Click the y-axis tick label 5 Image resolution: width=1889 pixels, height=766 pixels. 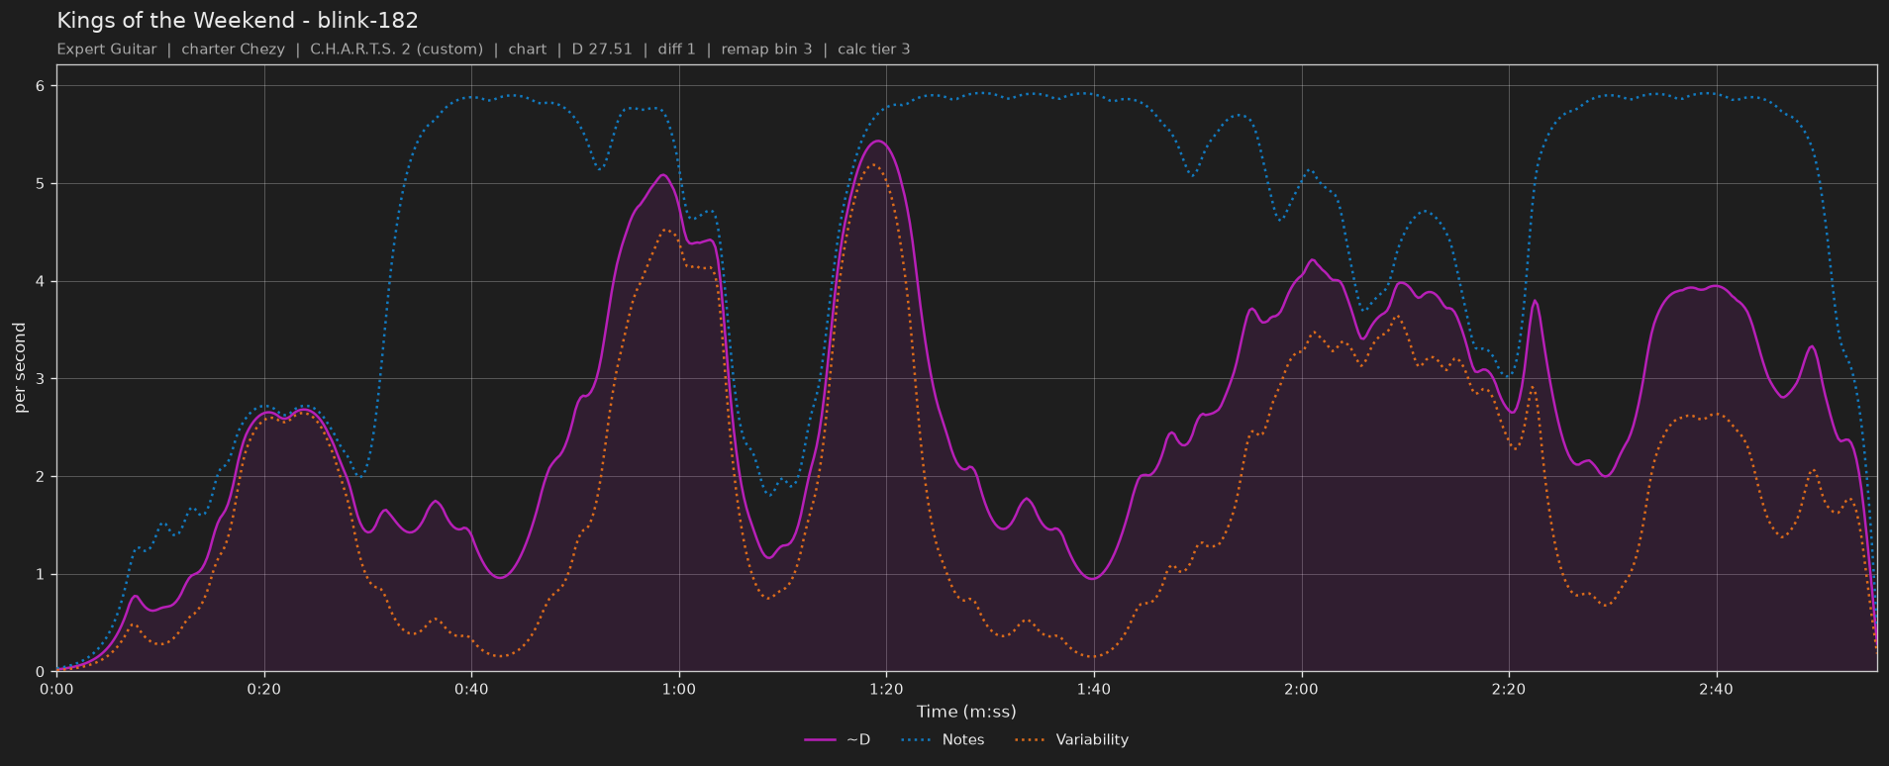click(41, 184)
